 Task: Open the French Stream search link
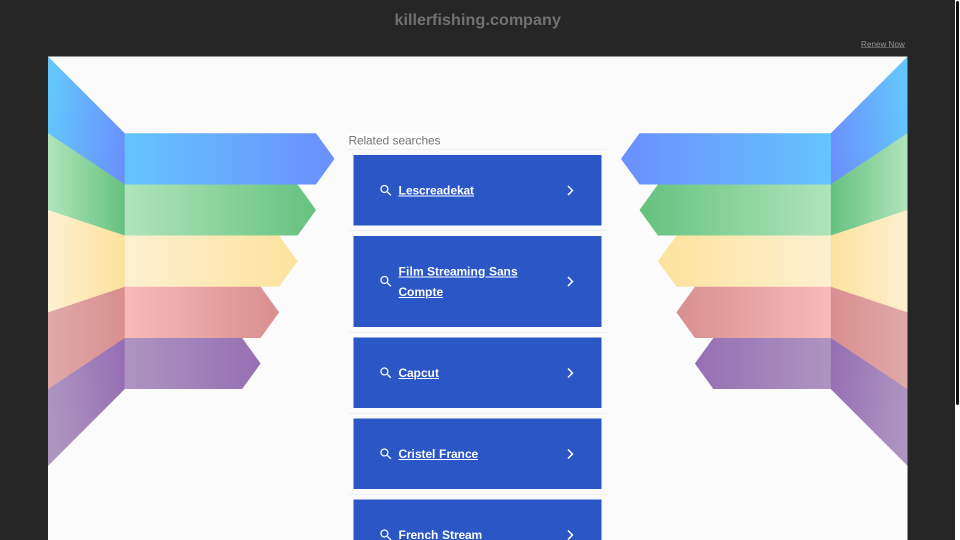[x=440, y=534]
